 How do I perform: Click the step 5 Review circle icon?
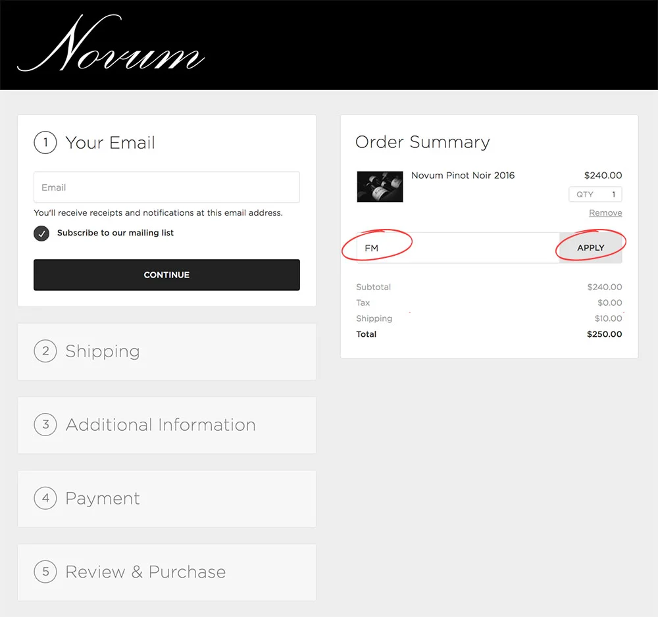click(x=45, y=572)
